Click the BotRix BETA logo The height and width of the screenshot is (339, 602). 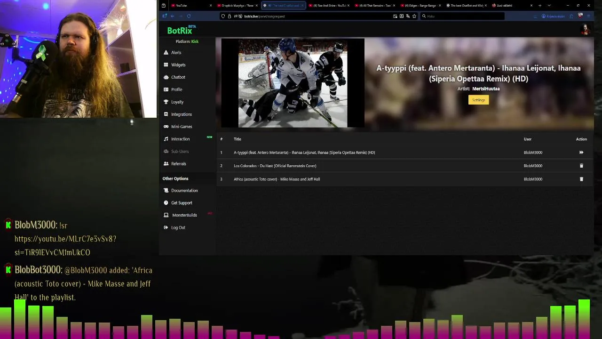pyautogui.click(x=181, y=30)
